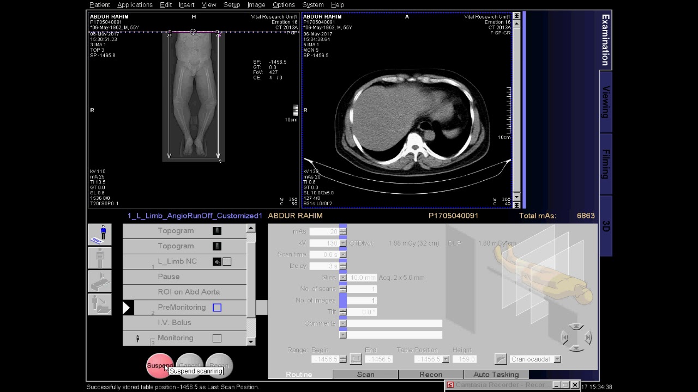The height and width of the screenshot is (392, 698).
Task: Click the No. of scans spinner
Action: [x=342, y=289]
